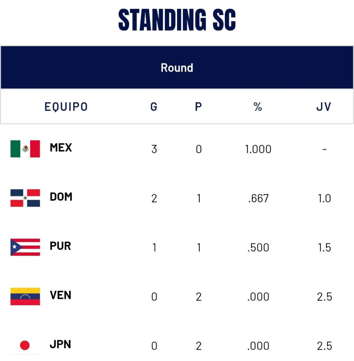Open the PUR team link
This screenshot has height=361, width=354.
[x=60, y=246]
